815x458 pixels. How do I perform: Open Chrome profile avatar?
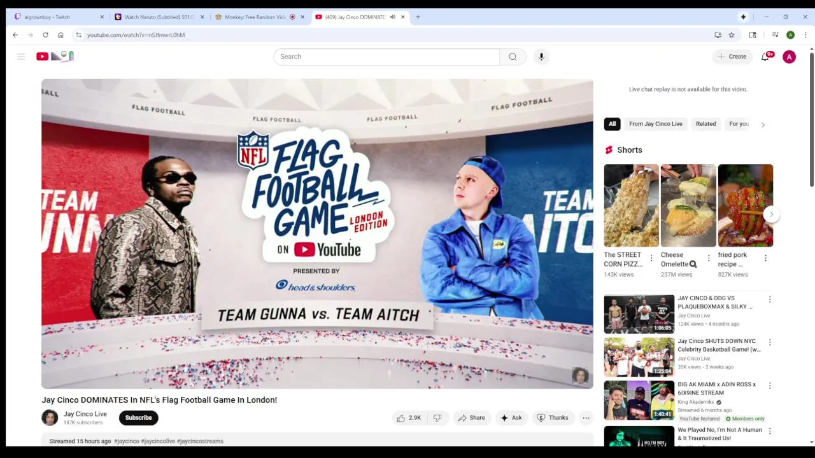pyautogui.click(x=790, y=35)
